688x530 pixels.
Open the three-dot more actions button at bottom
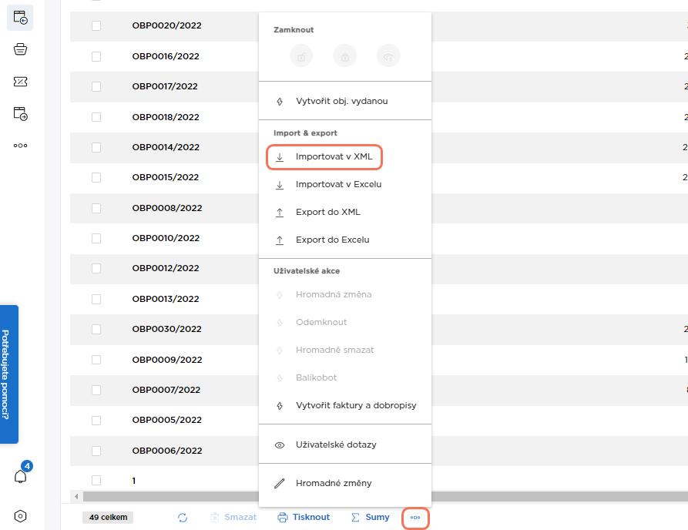[415, 518]
